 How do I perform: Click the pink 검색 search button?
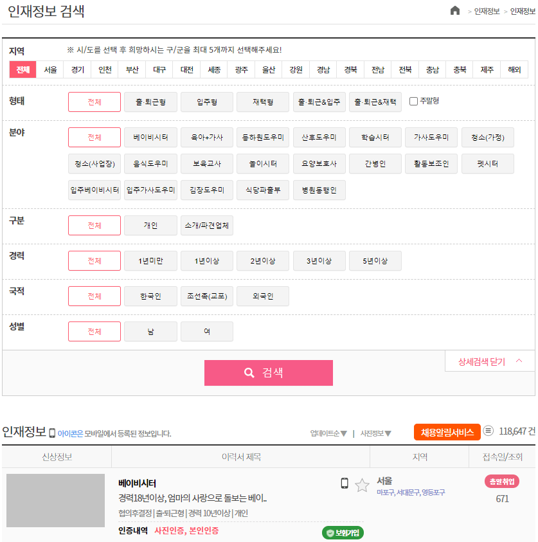point(269,373)
